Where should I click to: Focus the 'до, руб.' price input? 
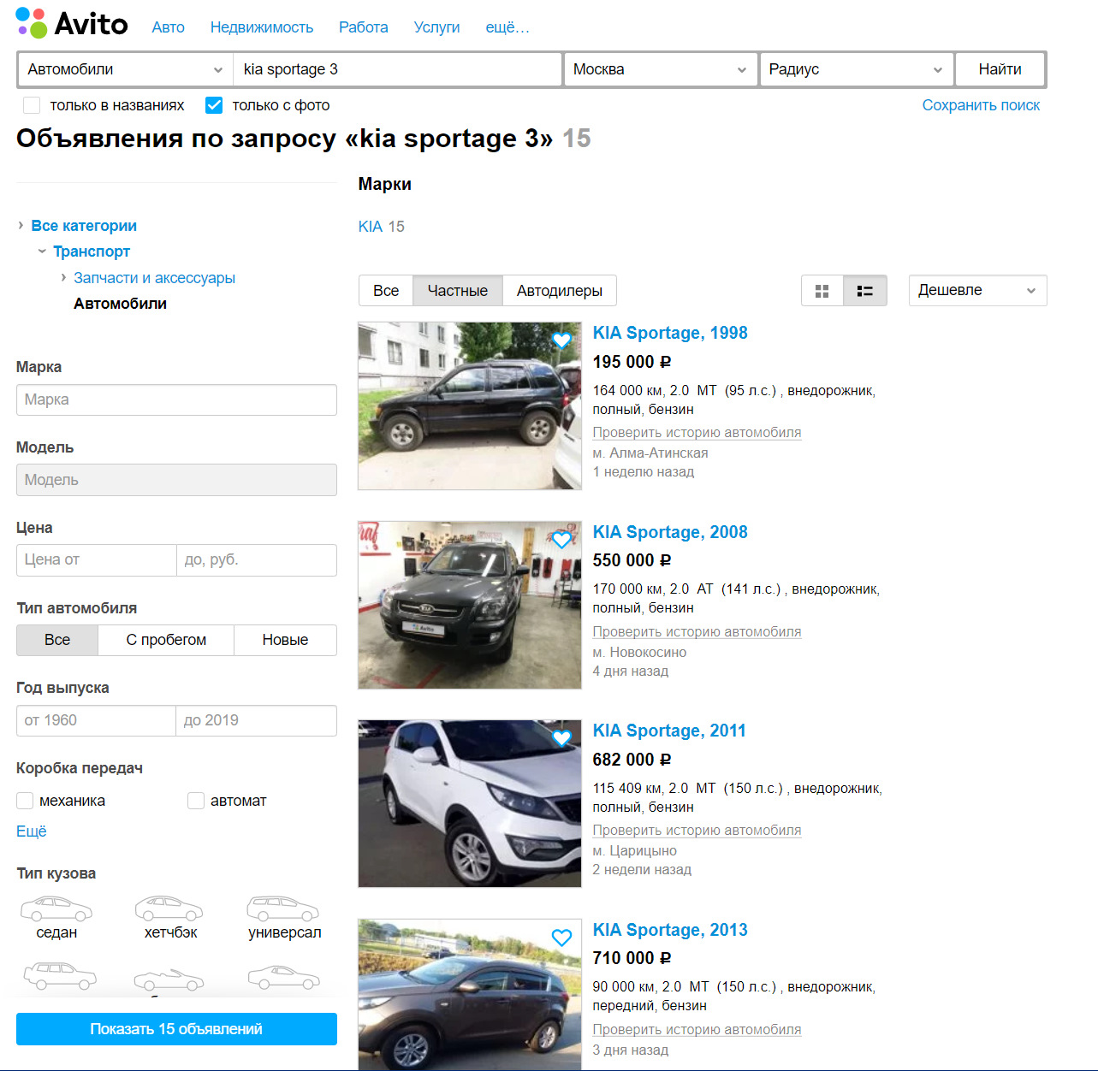coord(256,560)
